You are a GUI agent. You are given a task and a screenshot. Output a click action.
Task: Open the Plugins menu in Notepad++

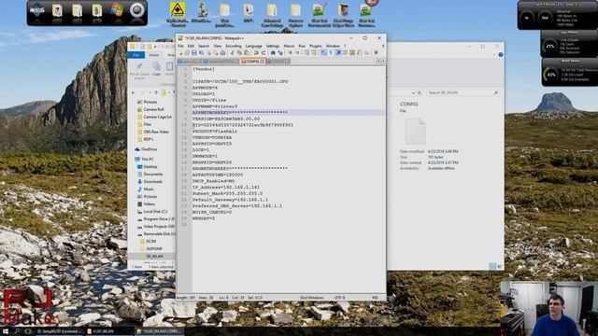316,46
